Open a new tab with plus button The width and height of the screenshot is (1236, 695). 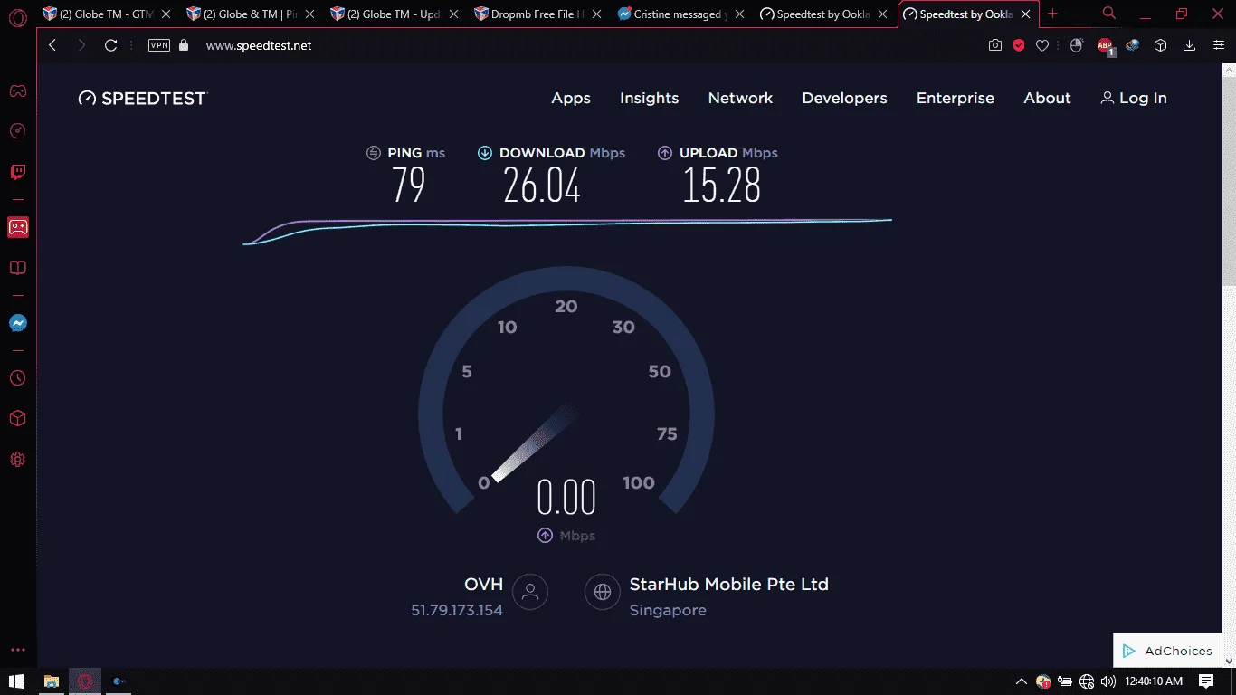point(1052,14)
